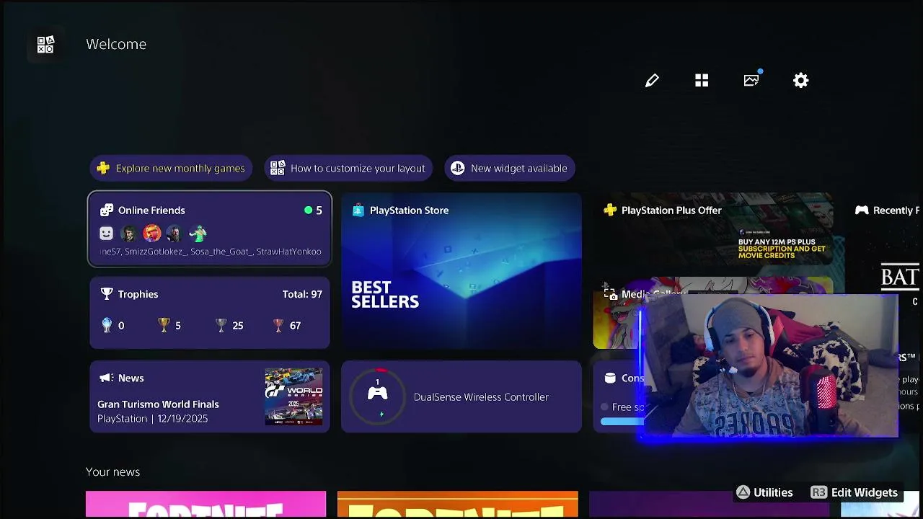
Task: Click DualSense Wireless Controller label
Action: coord(481,397)
